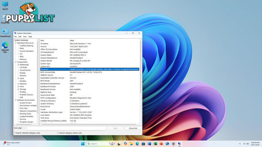Select the DMA tree item
262x147 pixels.
[x=22, y=48]
